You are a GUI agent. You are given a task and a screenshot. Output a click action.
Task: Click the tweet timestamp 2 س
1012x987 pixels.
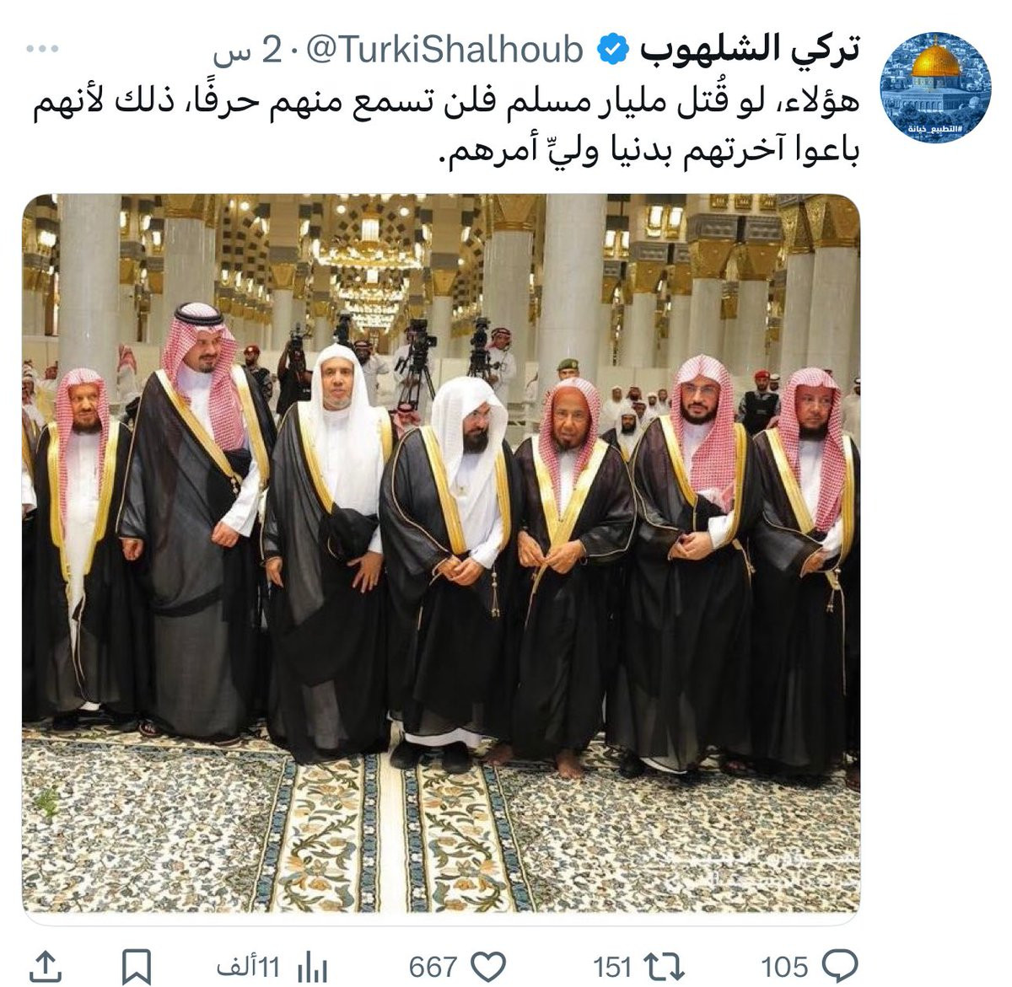coord(246,53)
